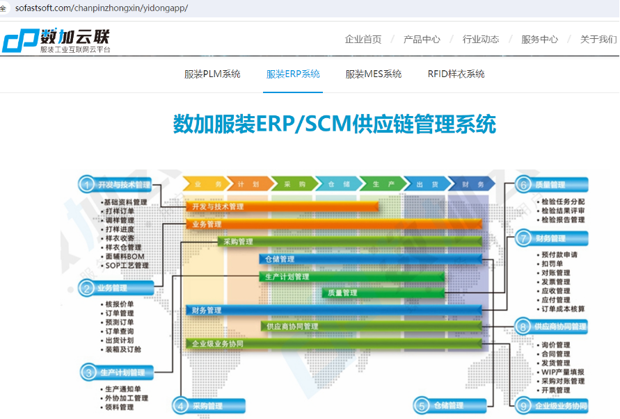Click number 8 badge 供应商协同管理
620x419 pixels.
click(552, 327)
